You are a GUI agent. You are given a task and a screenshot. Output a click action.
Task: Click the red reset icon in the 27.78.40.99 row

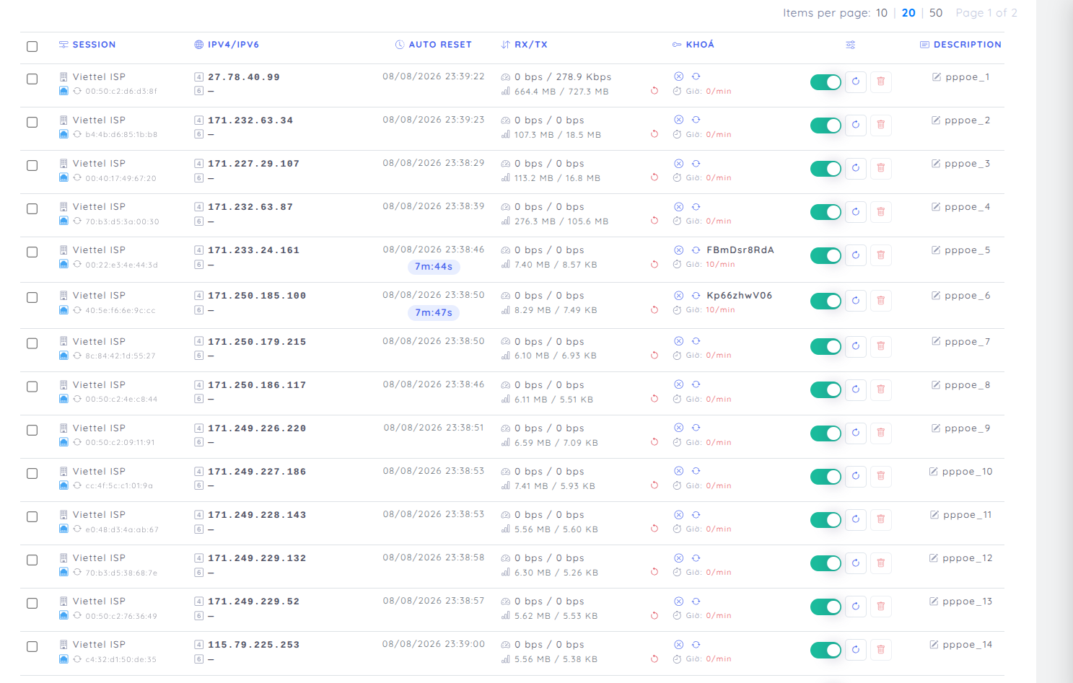(x=654, y=91)
